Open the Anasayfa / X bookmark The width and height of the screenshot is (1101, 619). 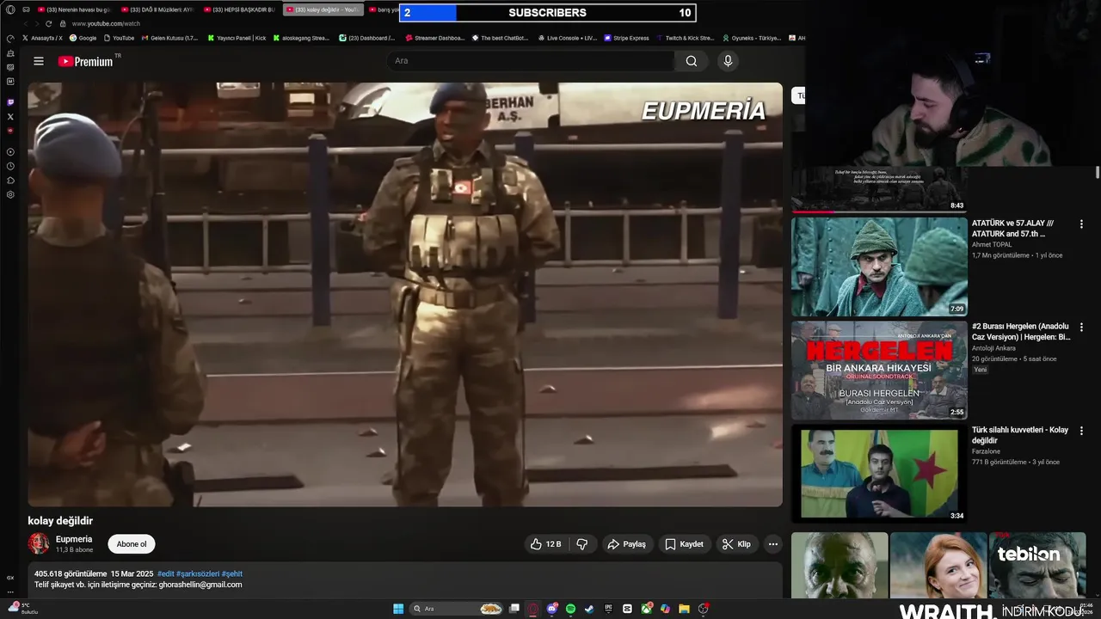[x=43, y=38]
